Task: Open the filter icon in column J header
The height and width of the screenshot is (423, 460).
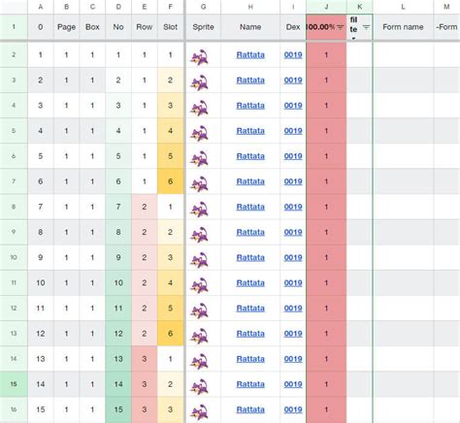Action: pos(340,27)
